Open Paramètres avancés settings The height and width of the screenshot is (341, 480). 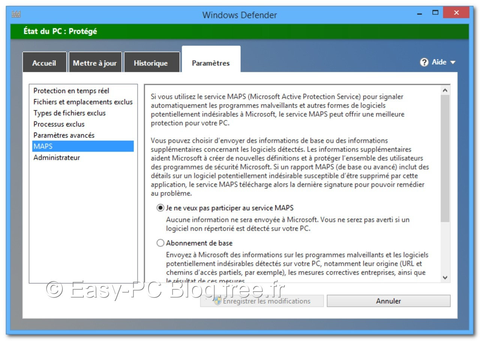(x=83, y=135)
